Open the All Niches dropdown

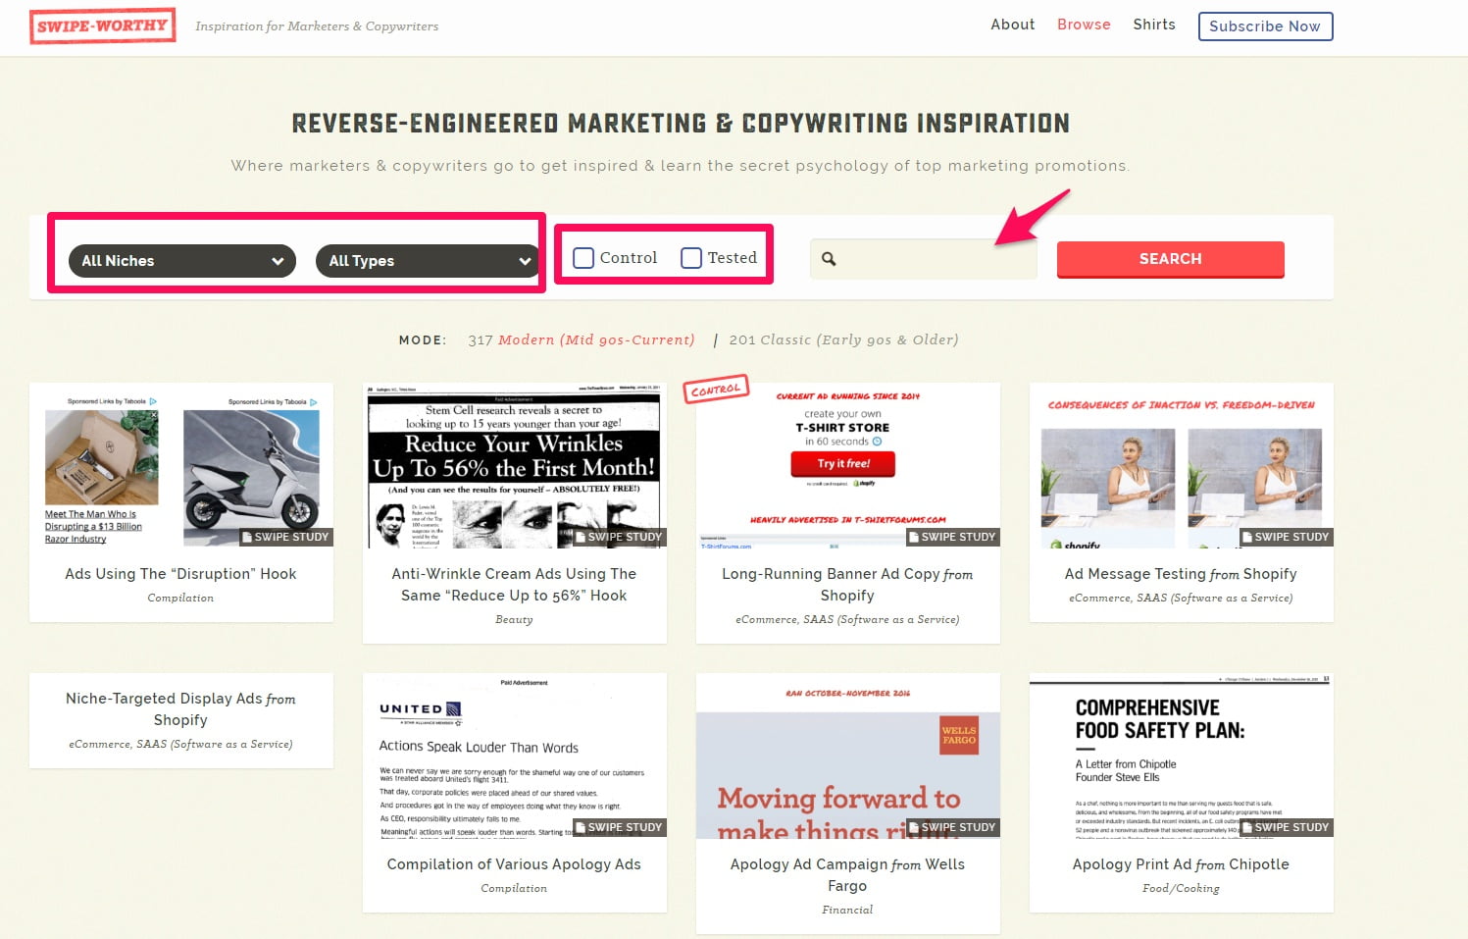tap(182, 261)
